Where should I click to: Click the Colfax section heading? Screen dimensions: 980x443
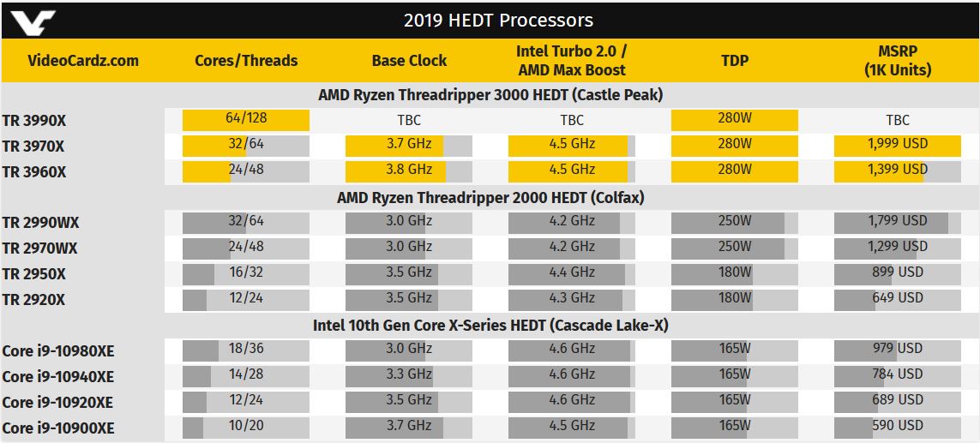[x=490, y=197]
